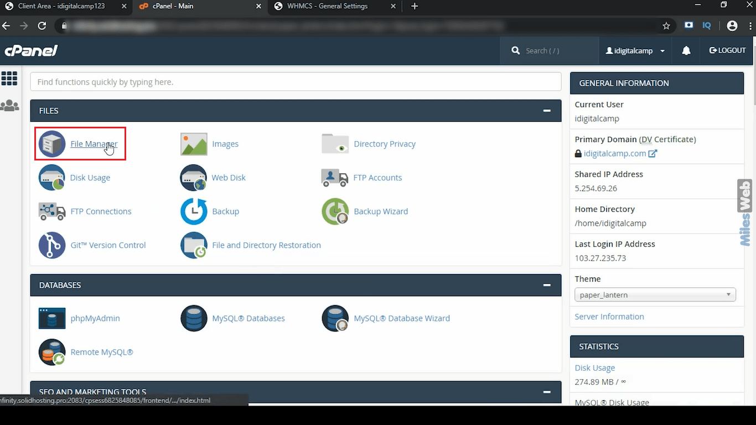Viewport: 756px width, 425px height.
Task: Close the WHMCS General Settings tab
Action: click(x=394, y=6)
